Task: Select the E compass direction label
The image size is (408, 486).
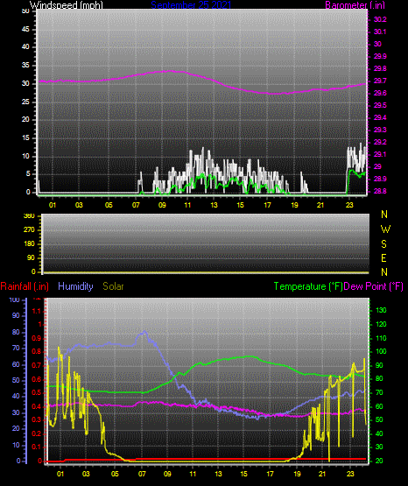Action: pos(383,257)
